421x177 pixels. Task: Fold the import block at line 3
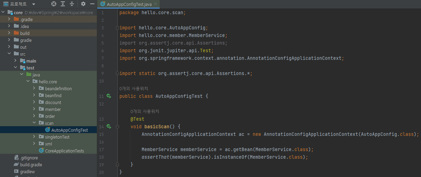[x=117, y=28]
